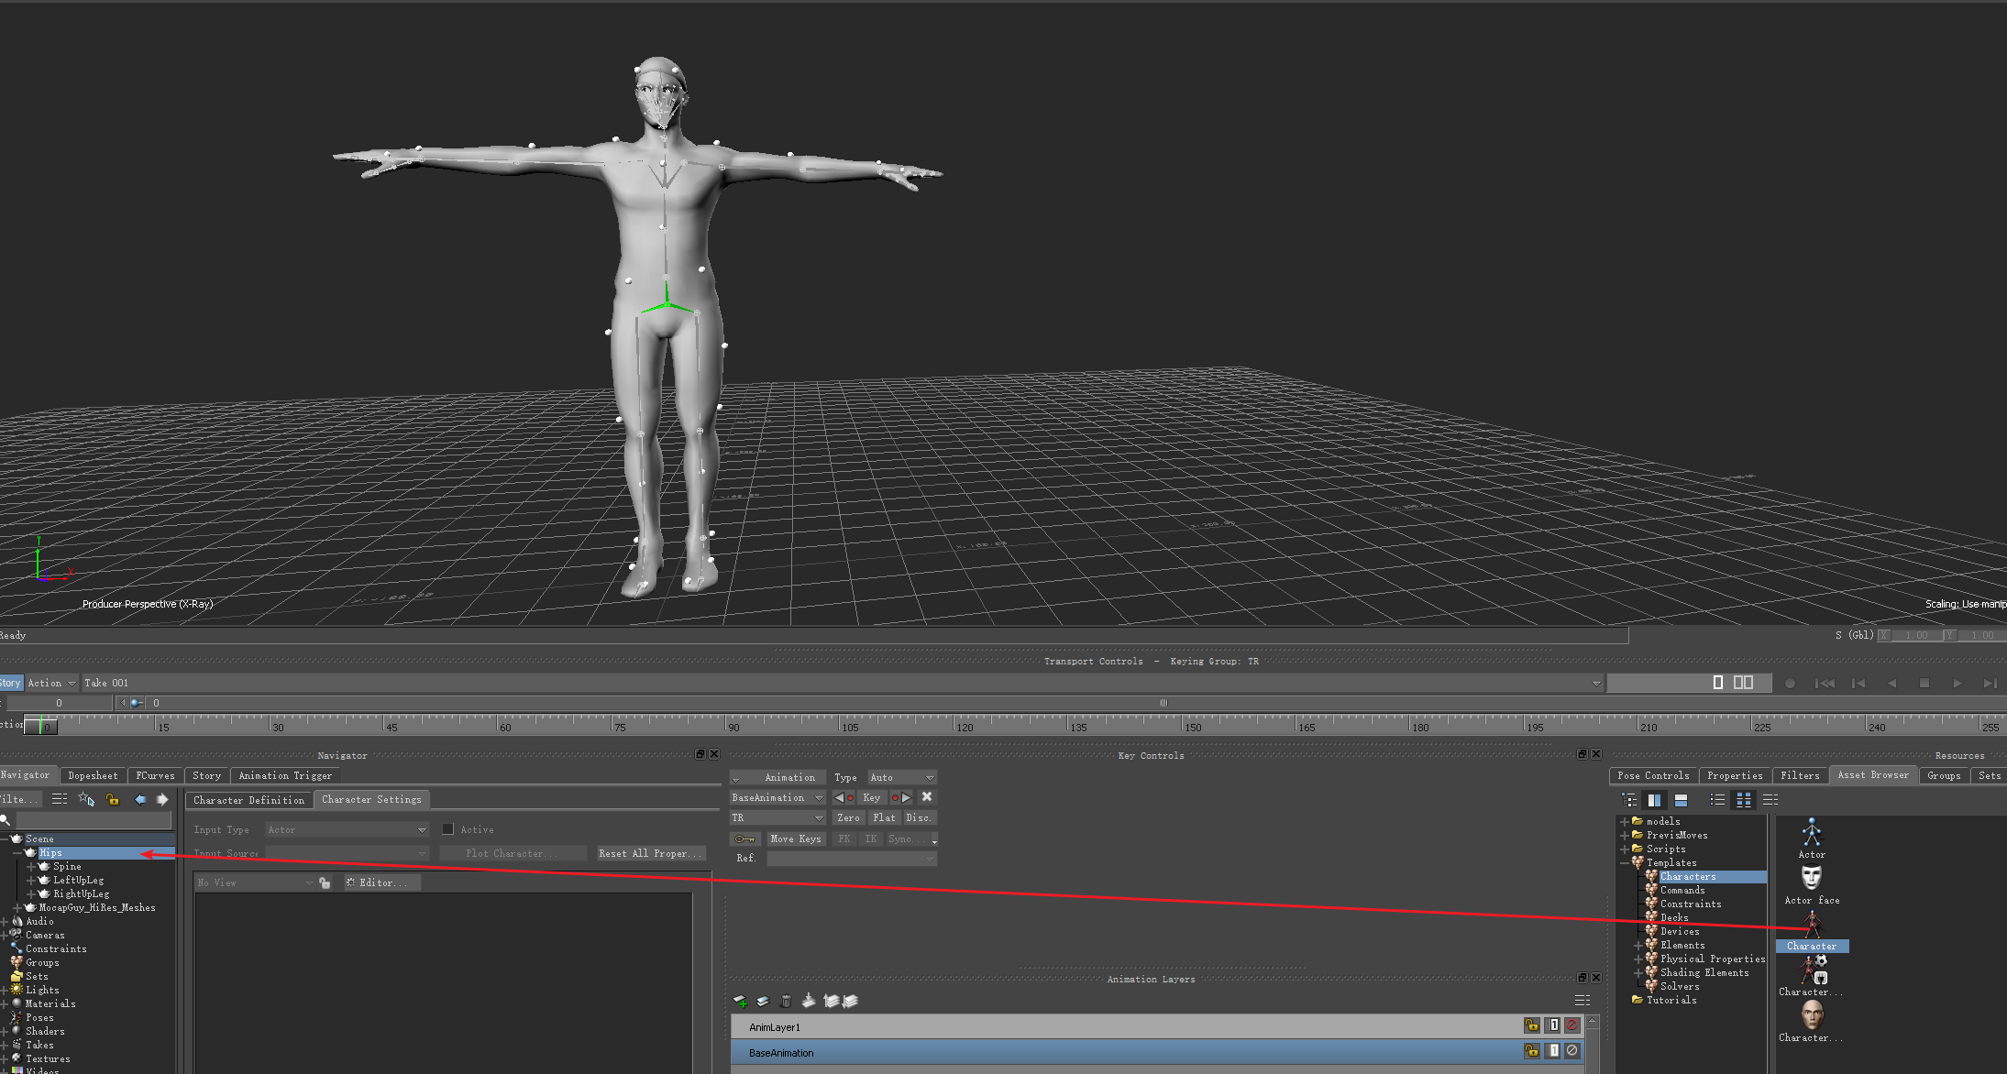Select the Dopesheet tab
The width and height of the screenshot is (2007, 1074).
pyautogui.click(x=92, y=774)
